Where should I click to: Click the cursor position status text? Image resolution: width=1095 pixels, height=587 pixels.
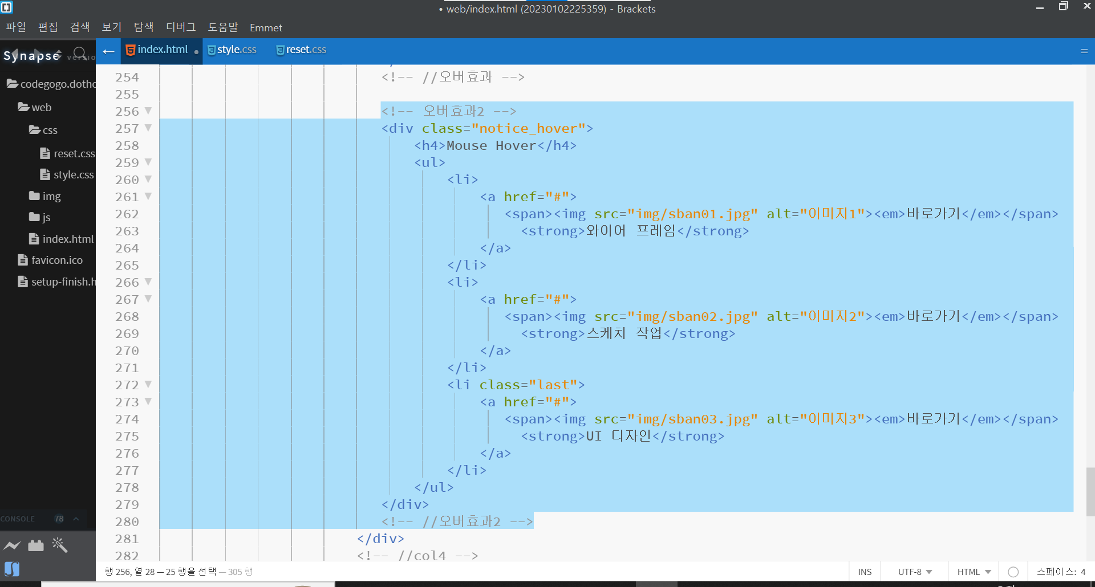179,572
